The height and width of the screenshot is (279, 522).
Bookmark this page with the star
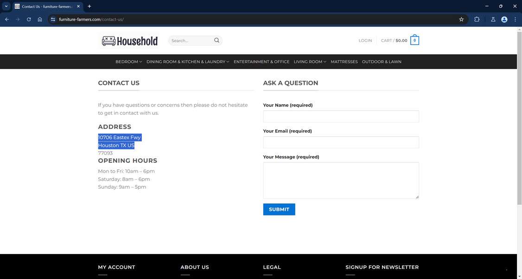click(x=461, y=19)
